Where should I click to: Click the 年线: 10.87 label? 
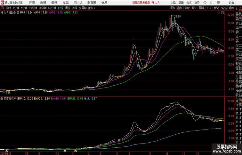pyautogui.click(x=90, y=99)
